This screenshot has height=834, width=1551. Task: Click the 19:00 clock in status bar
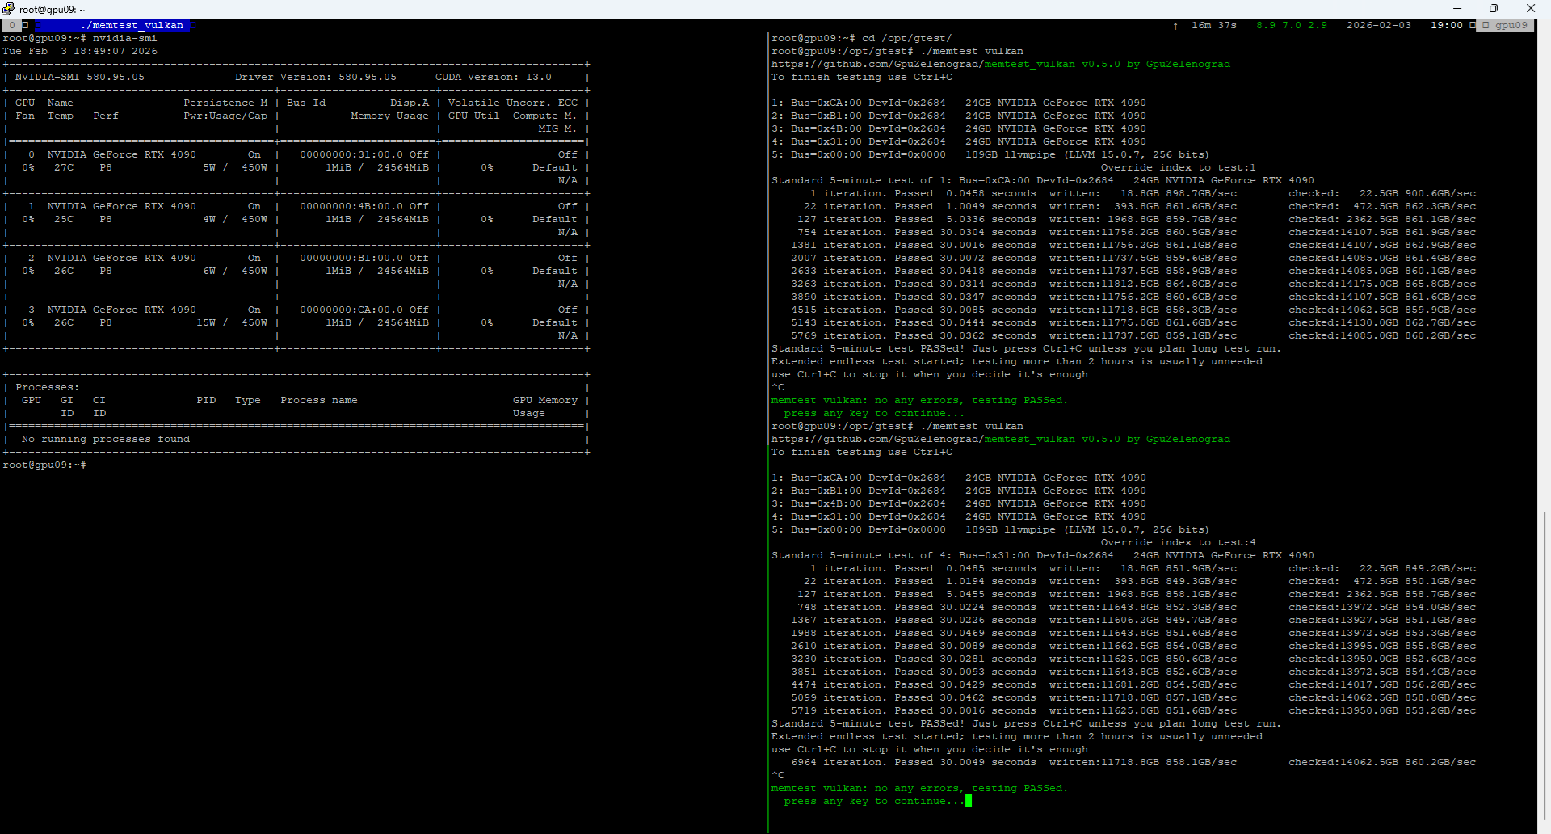point(1446,25)
